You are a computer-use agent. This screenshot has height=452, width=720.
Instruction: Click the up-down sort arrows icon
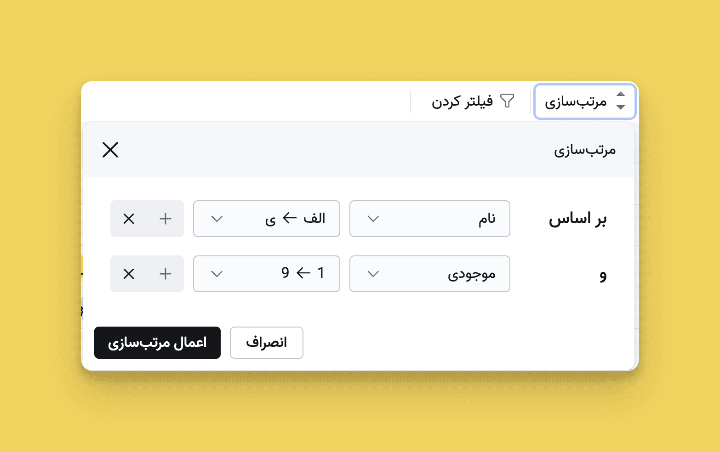click(x=621, y=101)
